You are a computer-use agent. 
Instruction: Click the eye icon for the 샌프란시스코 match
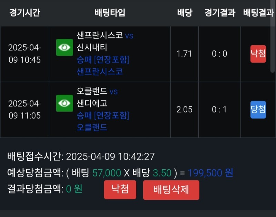(65, 47)
